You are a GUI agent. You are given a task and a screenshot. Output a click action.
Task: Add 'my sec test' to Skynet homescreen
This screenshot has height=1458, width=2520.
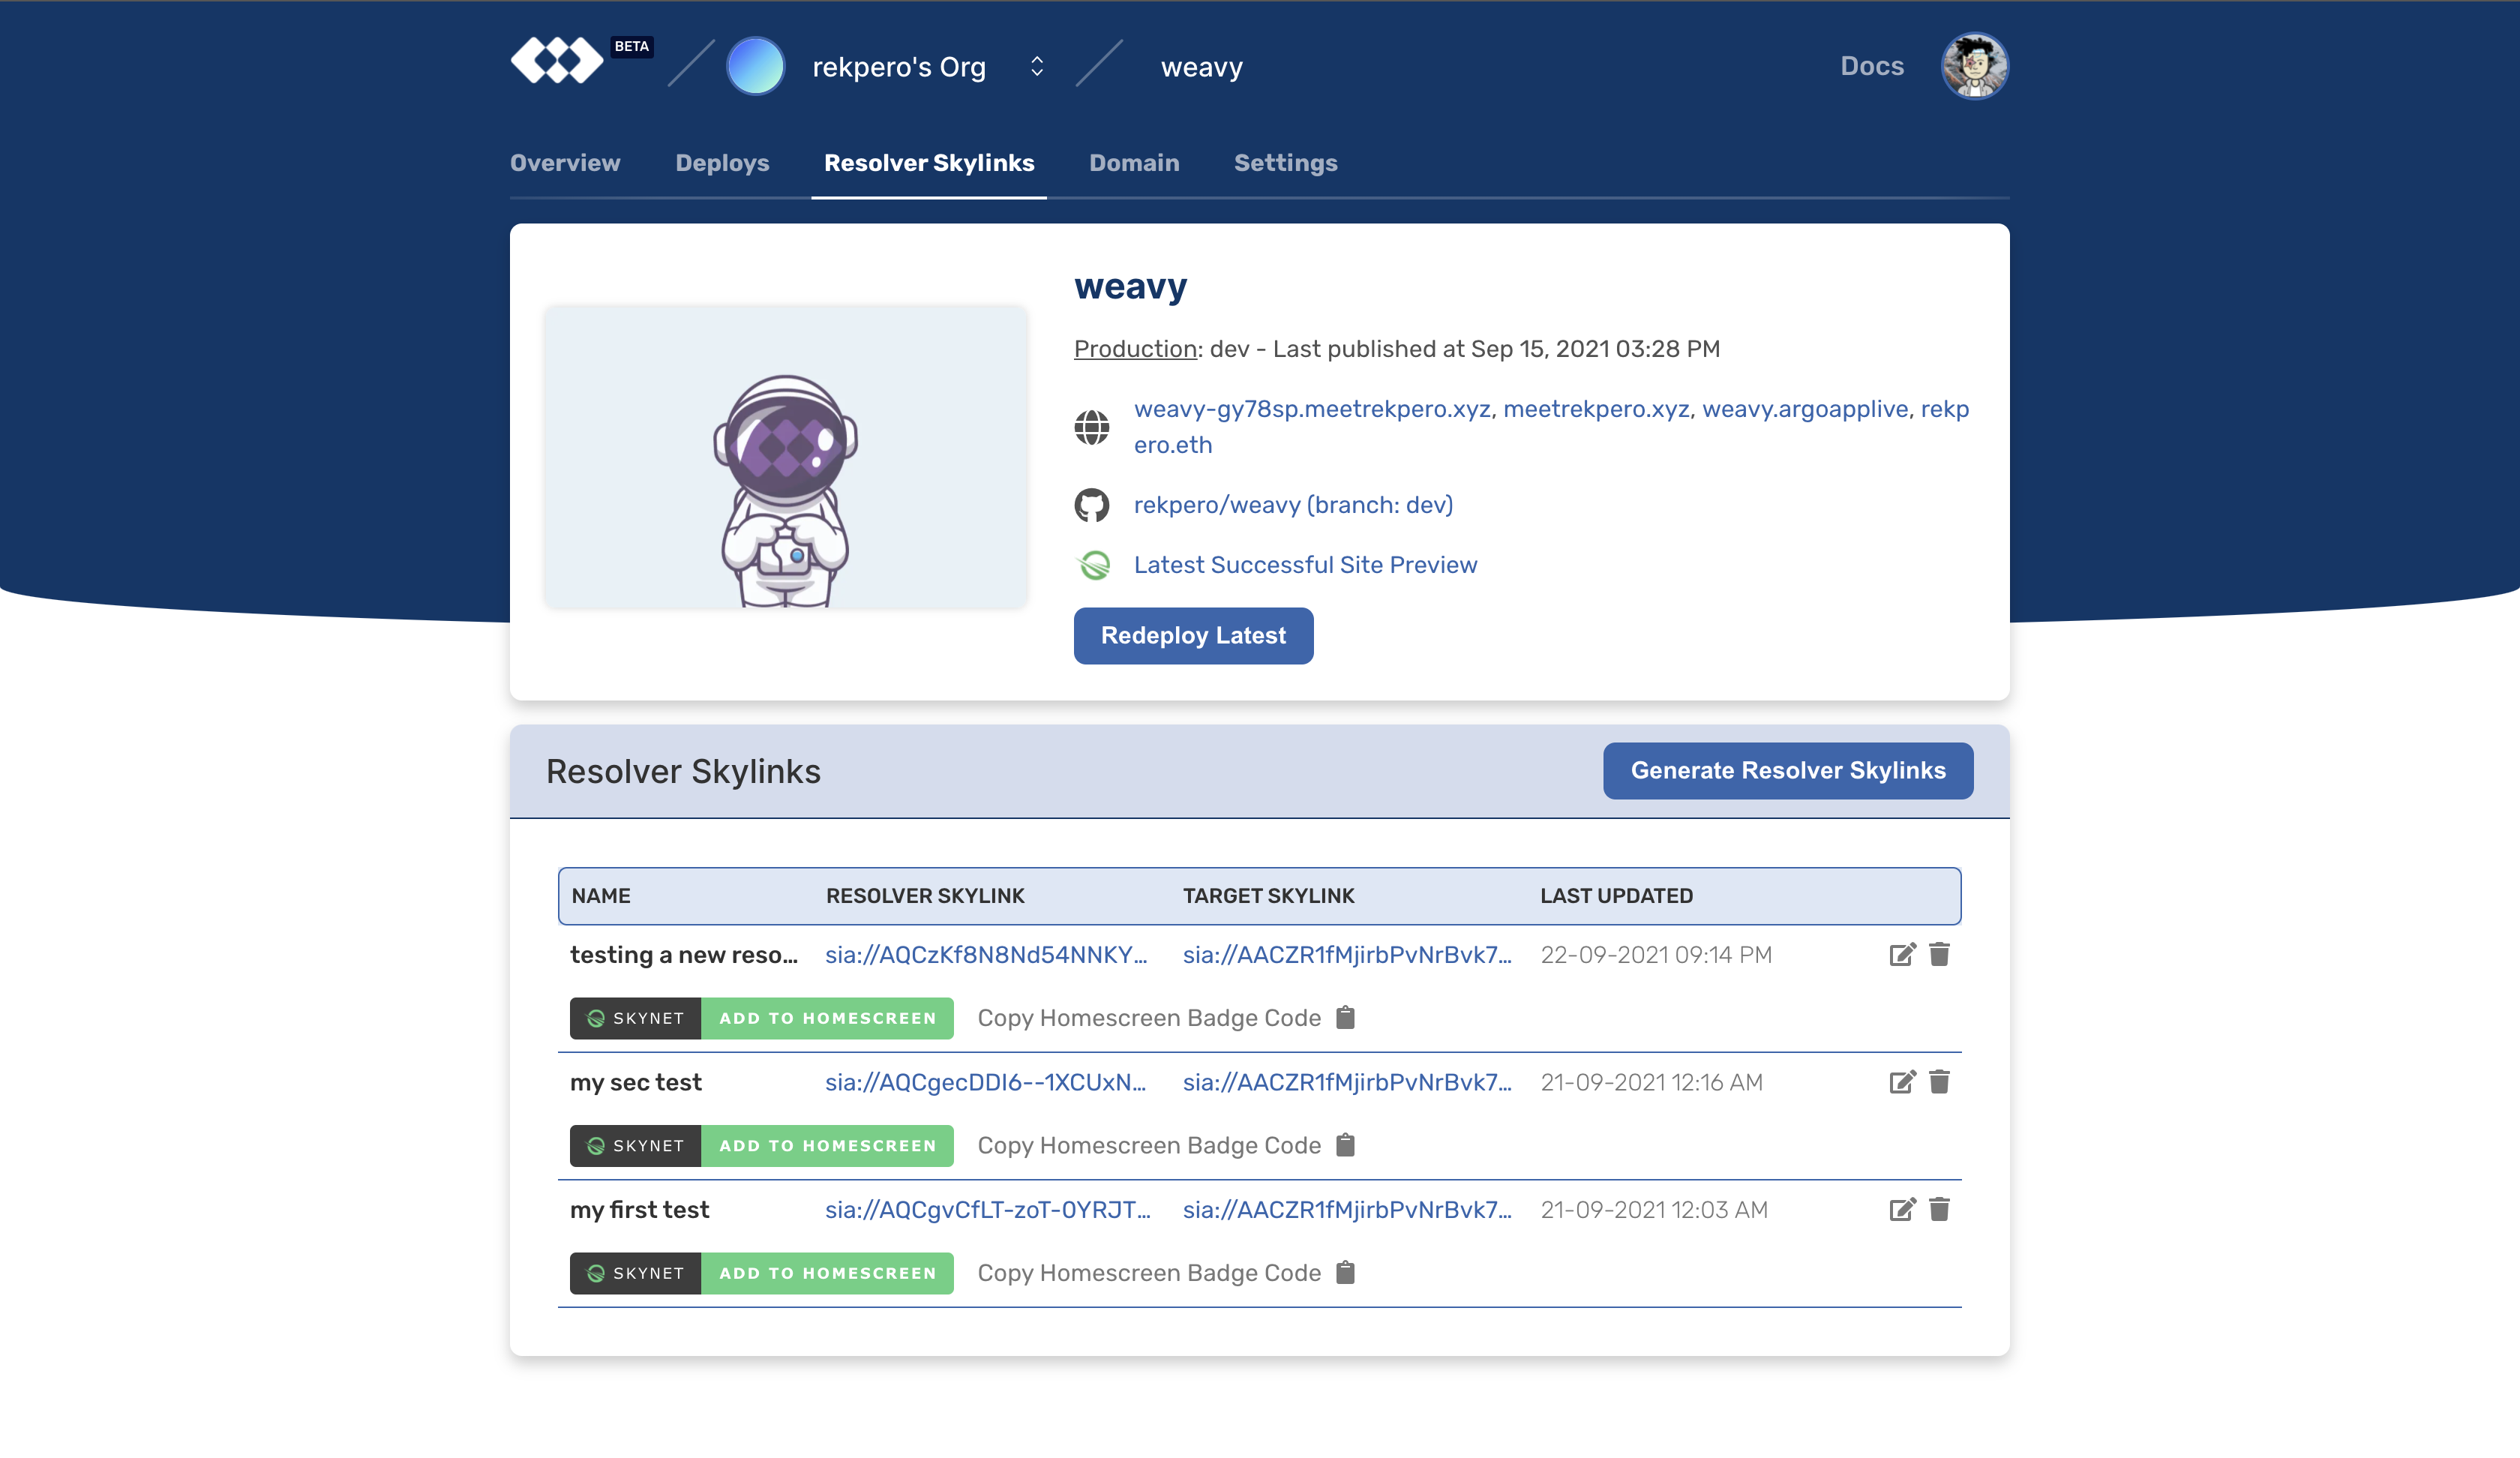pyautogui.click(x=762, y=1145)
